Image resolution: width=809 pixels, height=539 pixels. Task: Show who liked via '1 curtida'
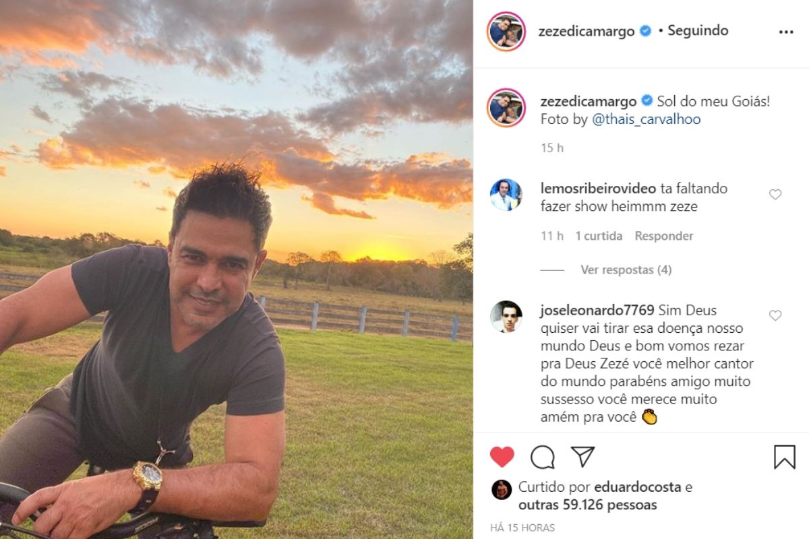click(x=599, y=236)
